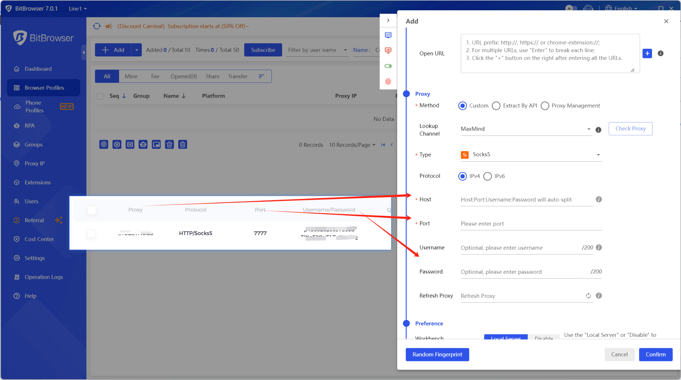The height and width of the screenshot is (380, 681).
Task: Collapse the Add panel with chevron arrow
Action: pos(388,20)
